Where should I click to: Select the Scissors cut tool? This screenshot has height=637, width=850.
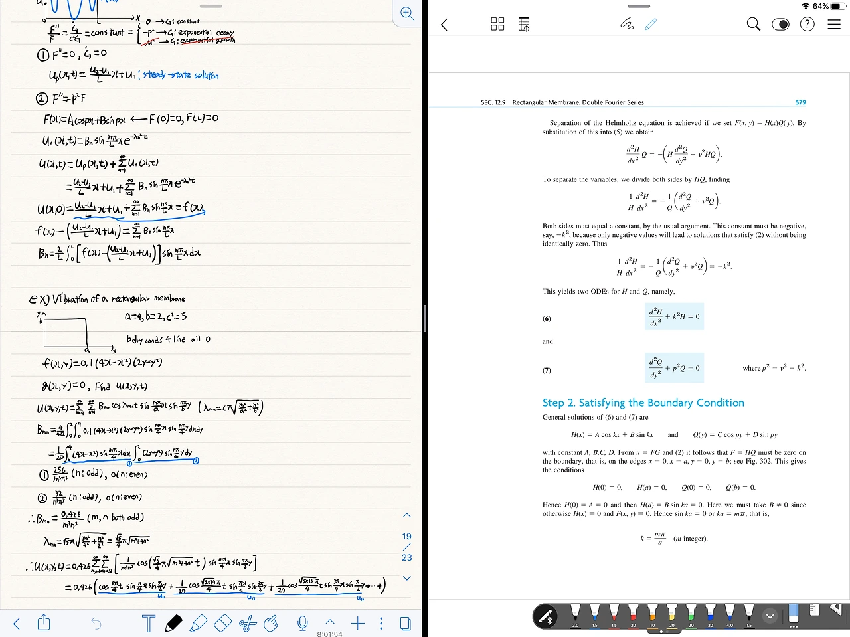pos(247,623)
